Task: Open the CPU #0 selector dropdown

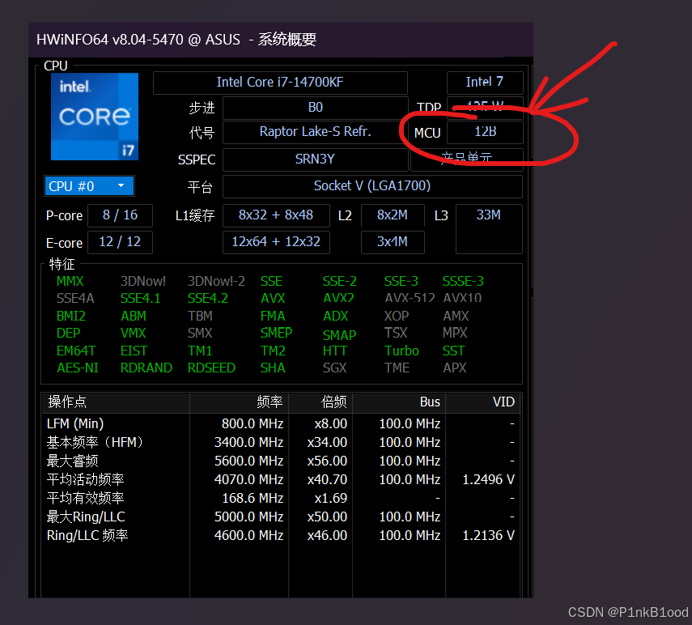Action: pos(89,186)
